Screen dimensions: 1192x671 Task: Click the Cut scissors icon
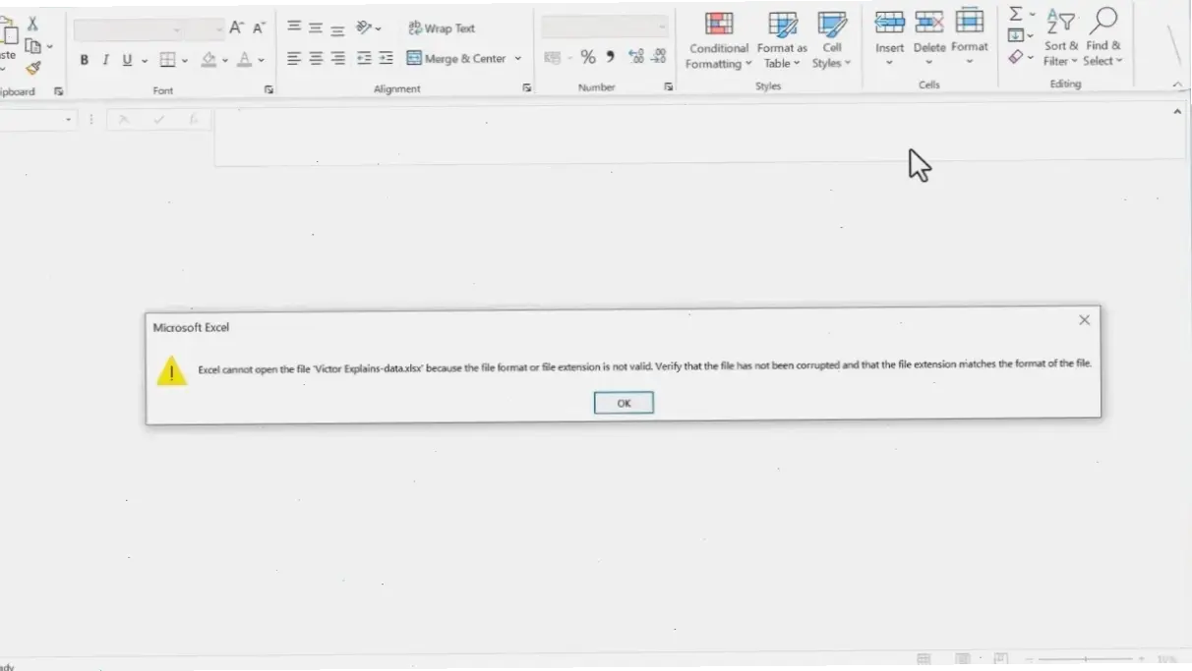[32, 24]
